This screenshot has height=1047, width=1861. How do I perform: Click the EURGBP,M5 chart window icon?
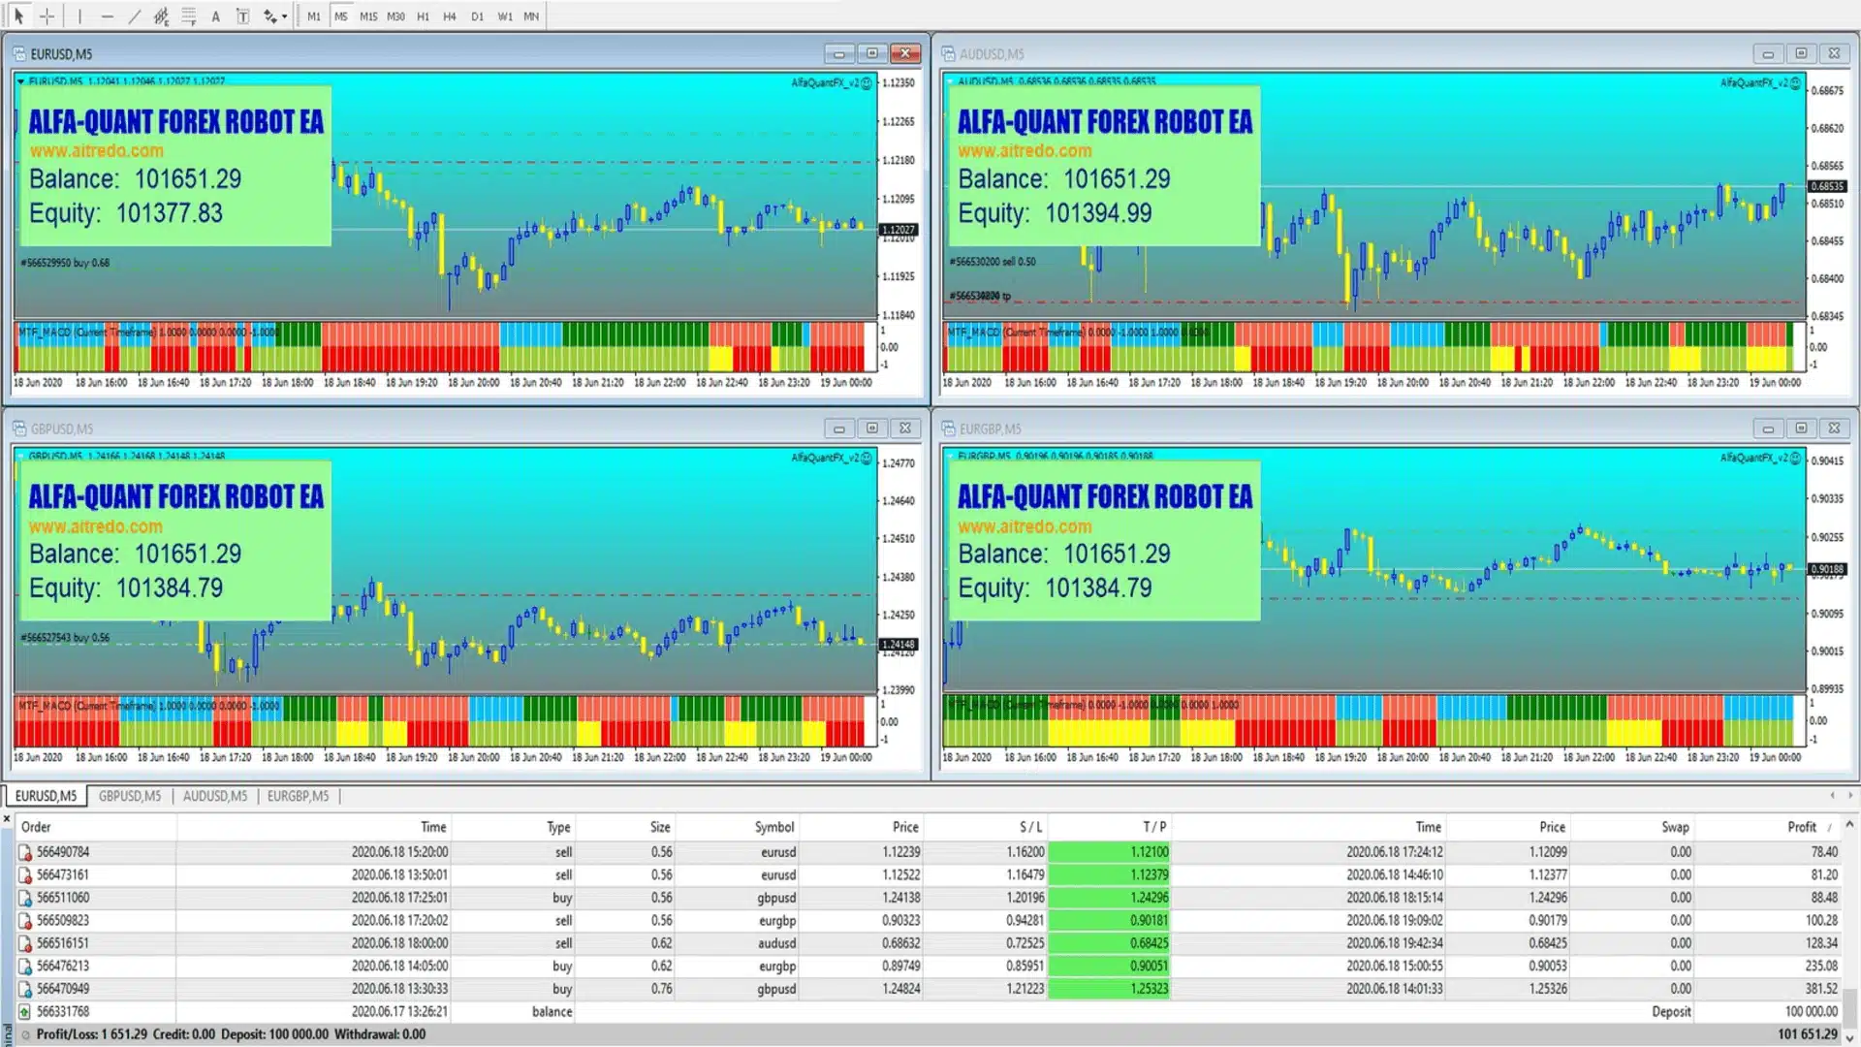click(x=948, y=428)
